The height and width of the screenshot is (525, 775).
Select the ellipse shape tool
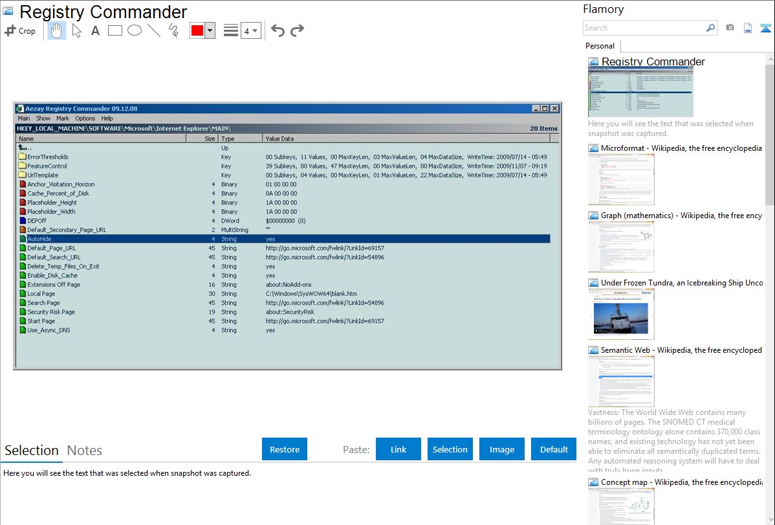(135, 30)
